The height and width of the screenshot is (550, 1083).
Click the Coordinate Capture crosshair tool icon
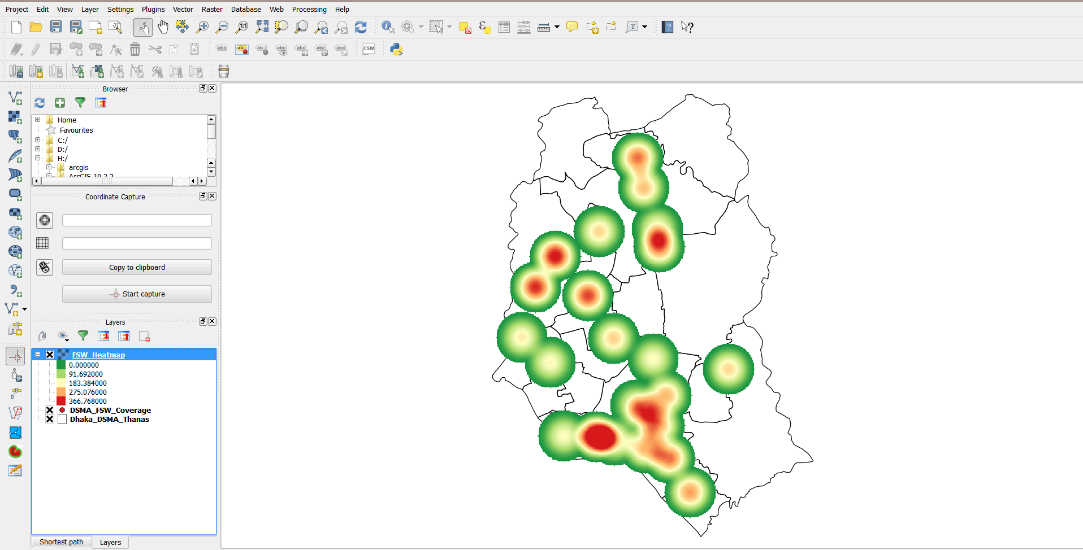click(x=16, y=356)
